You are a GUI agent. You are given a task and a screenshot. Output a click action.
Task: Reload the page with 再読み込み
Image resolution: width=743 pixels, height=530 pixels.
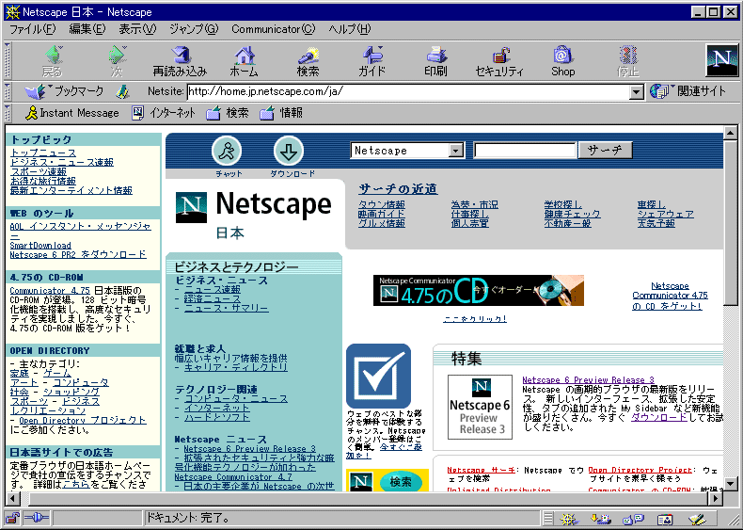[x=180, y=61]
